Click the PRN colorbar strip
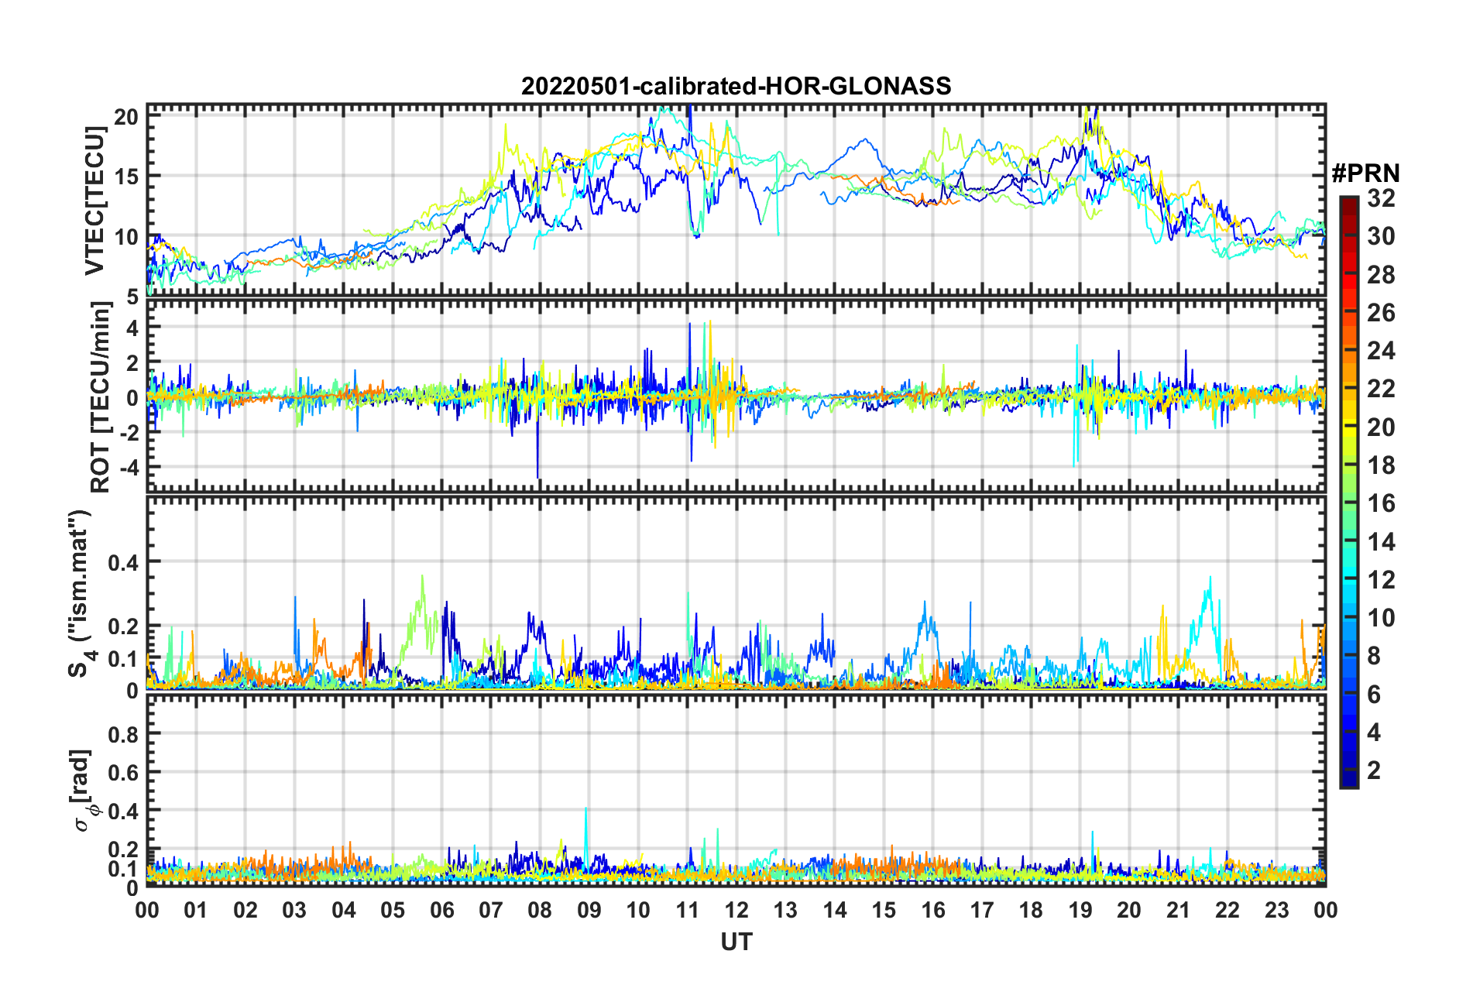The width and height of the screenshot is (1473, 985). pyautogui.click(x=1348, y=492)
